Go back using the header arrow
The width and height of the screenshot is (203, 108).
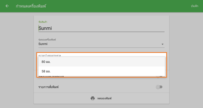[x=7, y=6]
